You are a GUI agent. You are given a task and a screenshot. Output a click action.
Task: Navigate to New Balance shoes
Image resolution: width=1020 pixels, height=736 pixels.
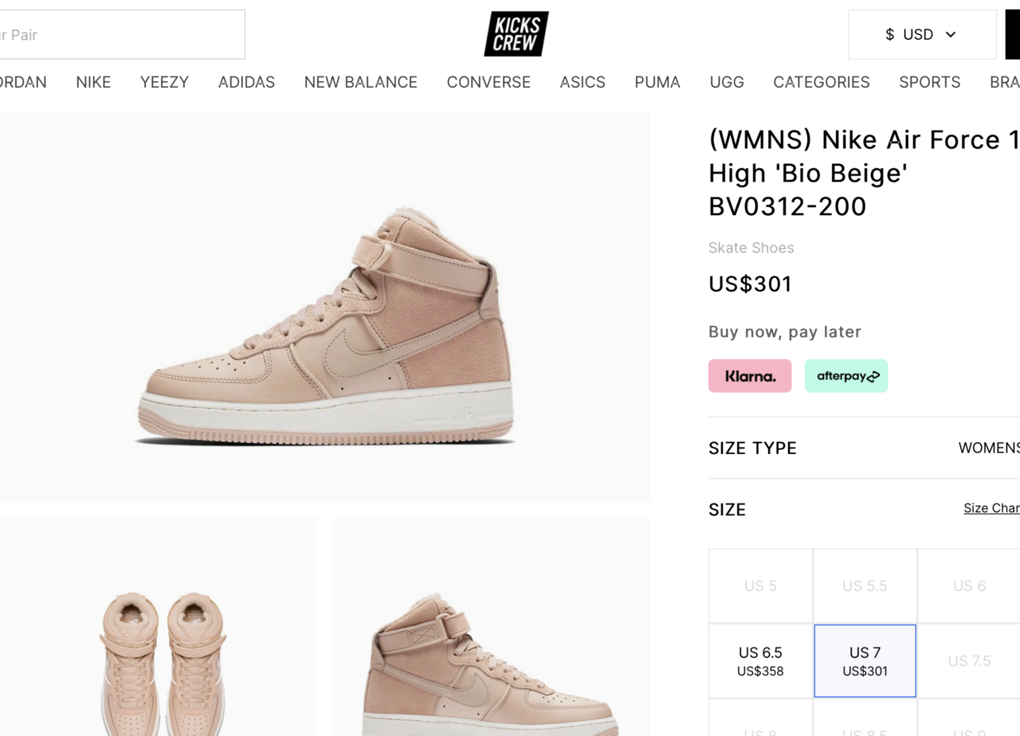360,82
